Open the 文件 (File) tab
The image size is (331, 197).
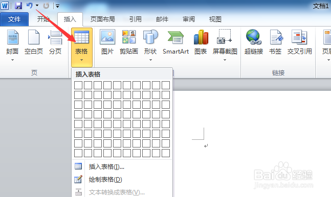[14, 19]
